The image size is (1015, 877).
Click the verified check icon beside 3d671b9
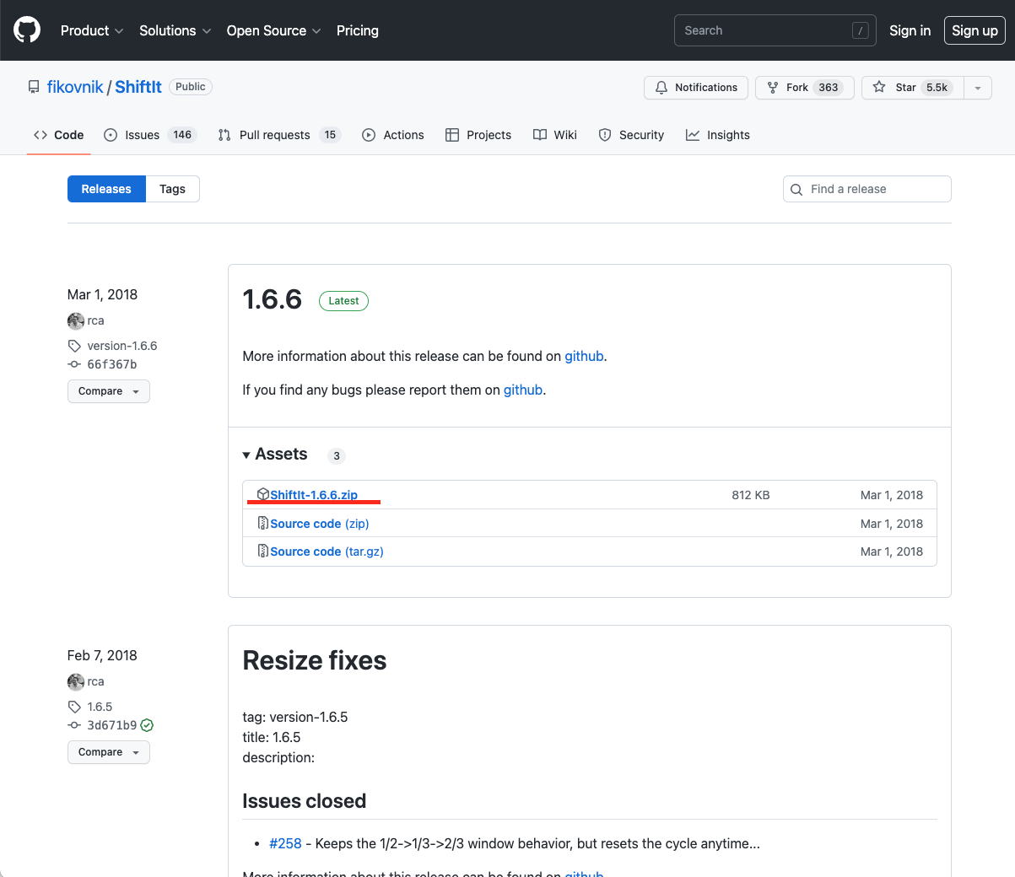click(x=147, y=725)
